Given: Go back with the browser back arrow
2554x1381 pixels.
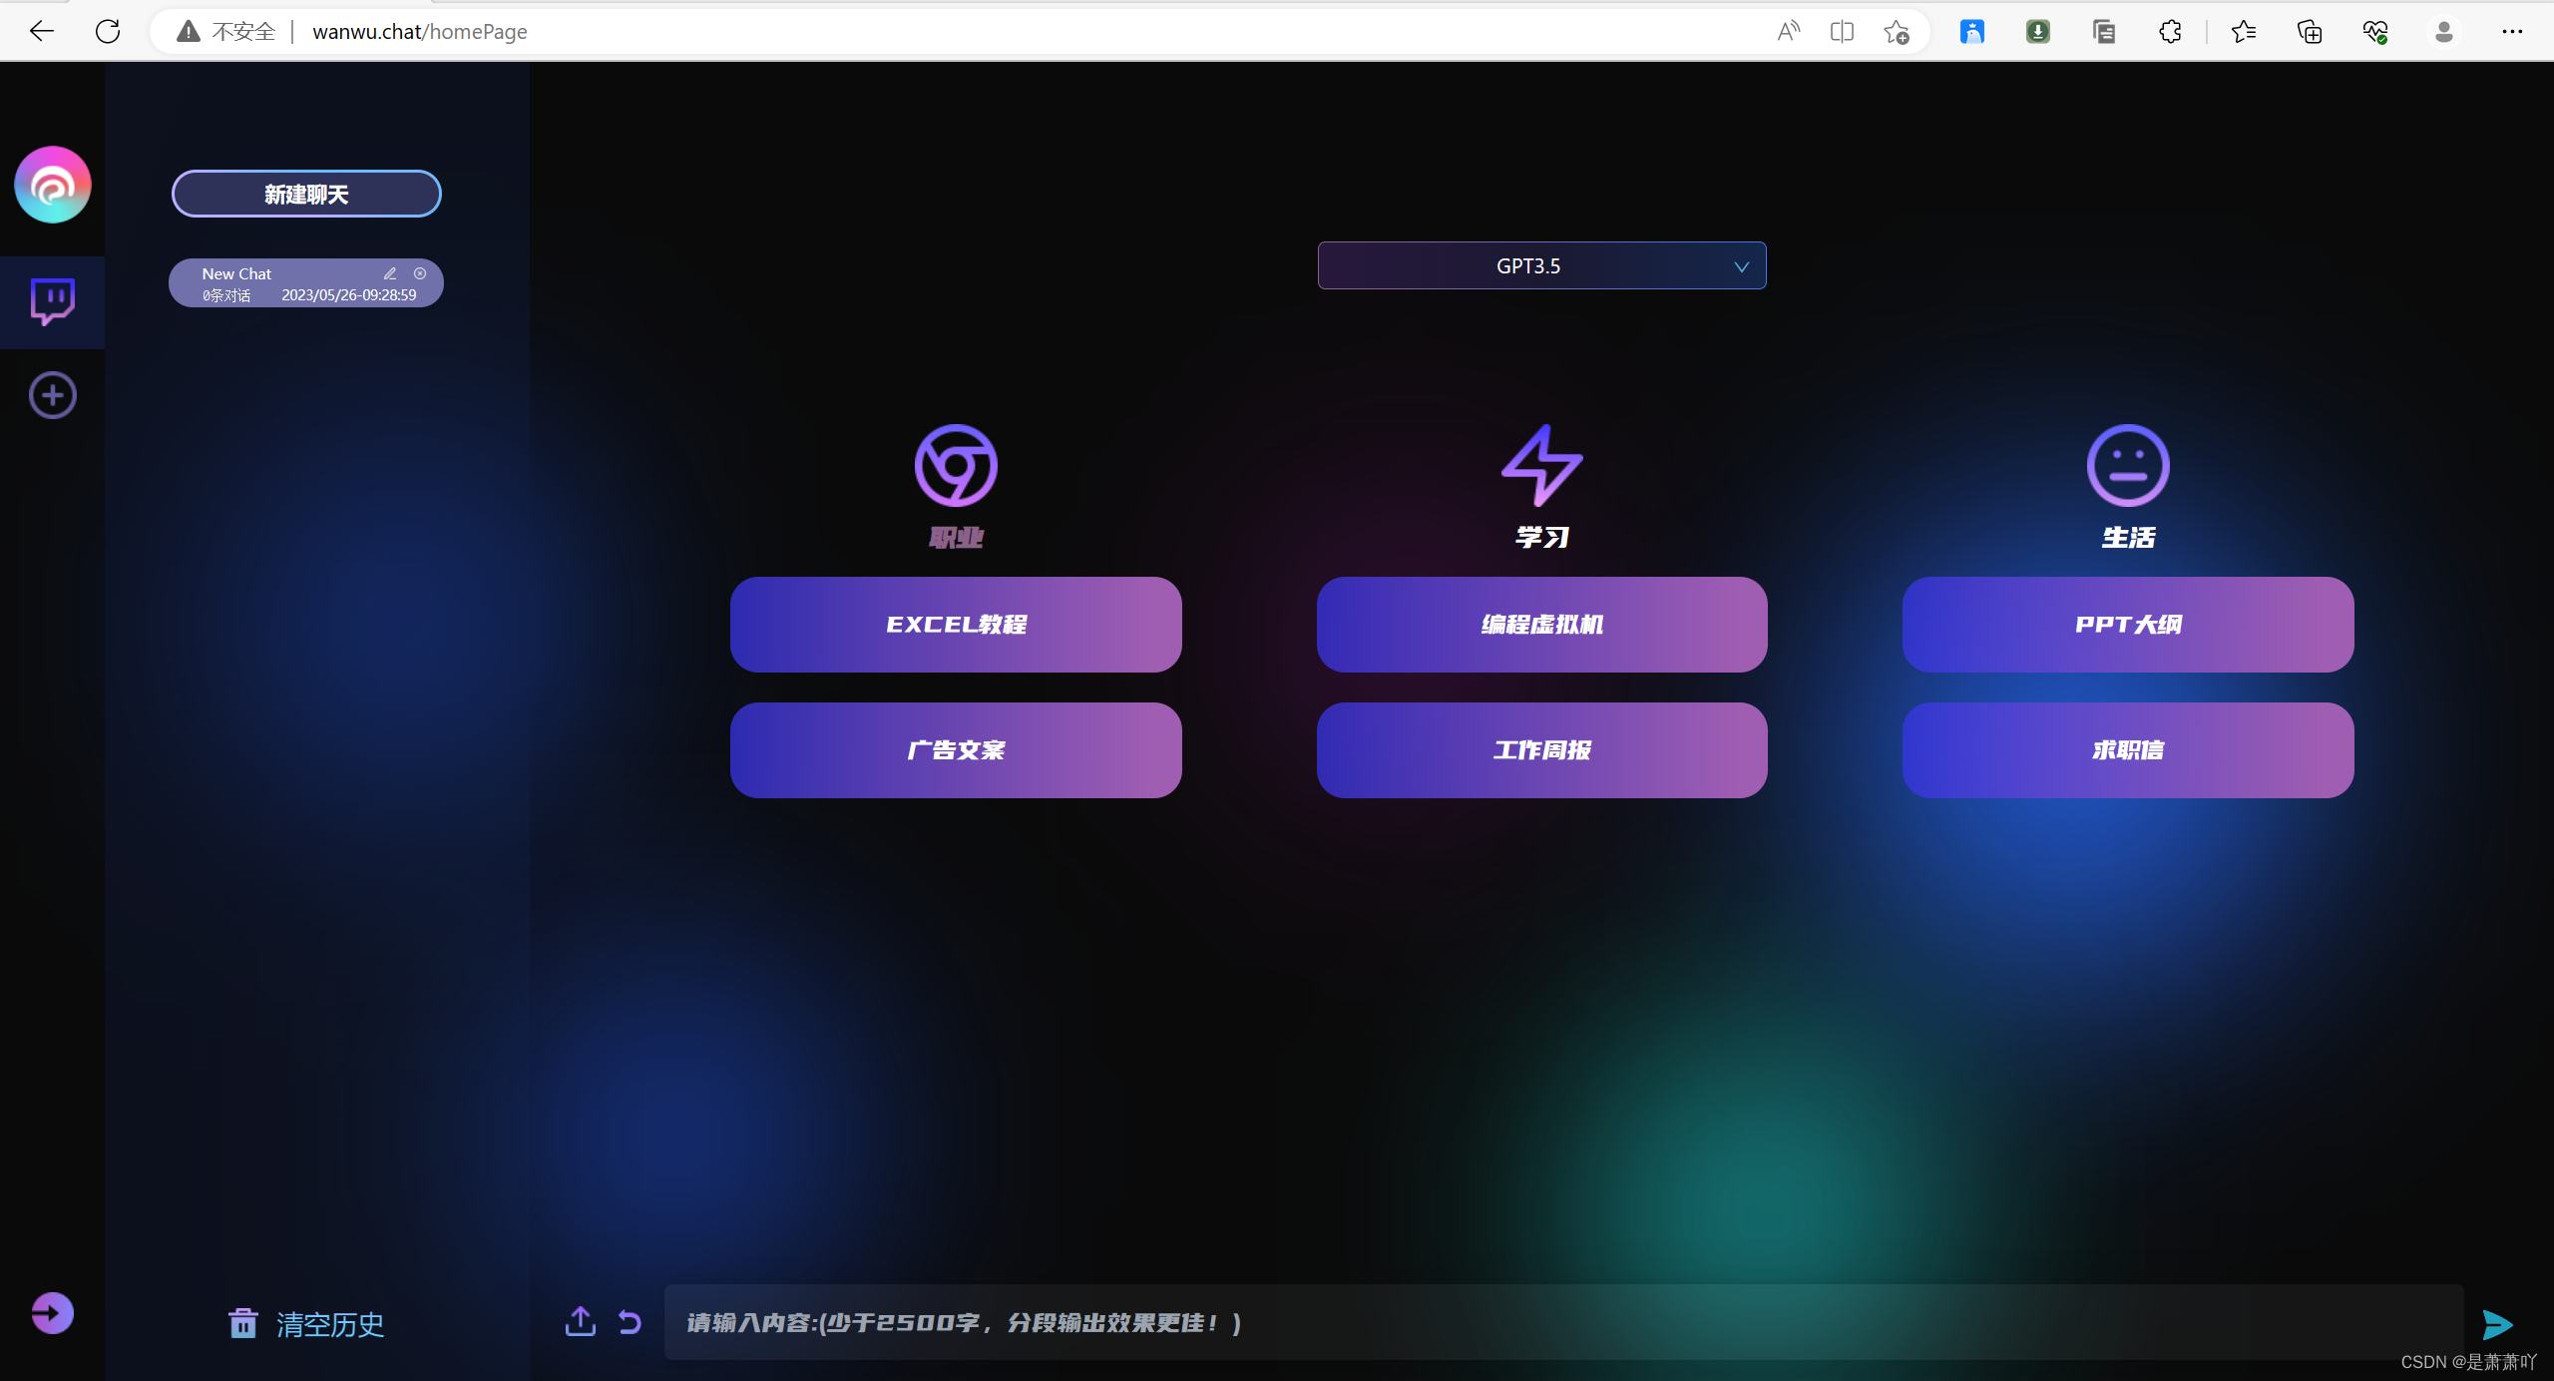Looking at the screenshot, I should (x=41, y=31).
